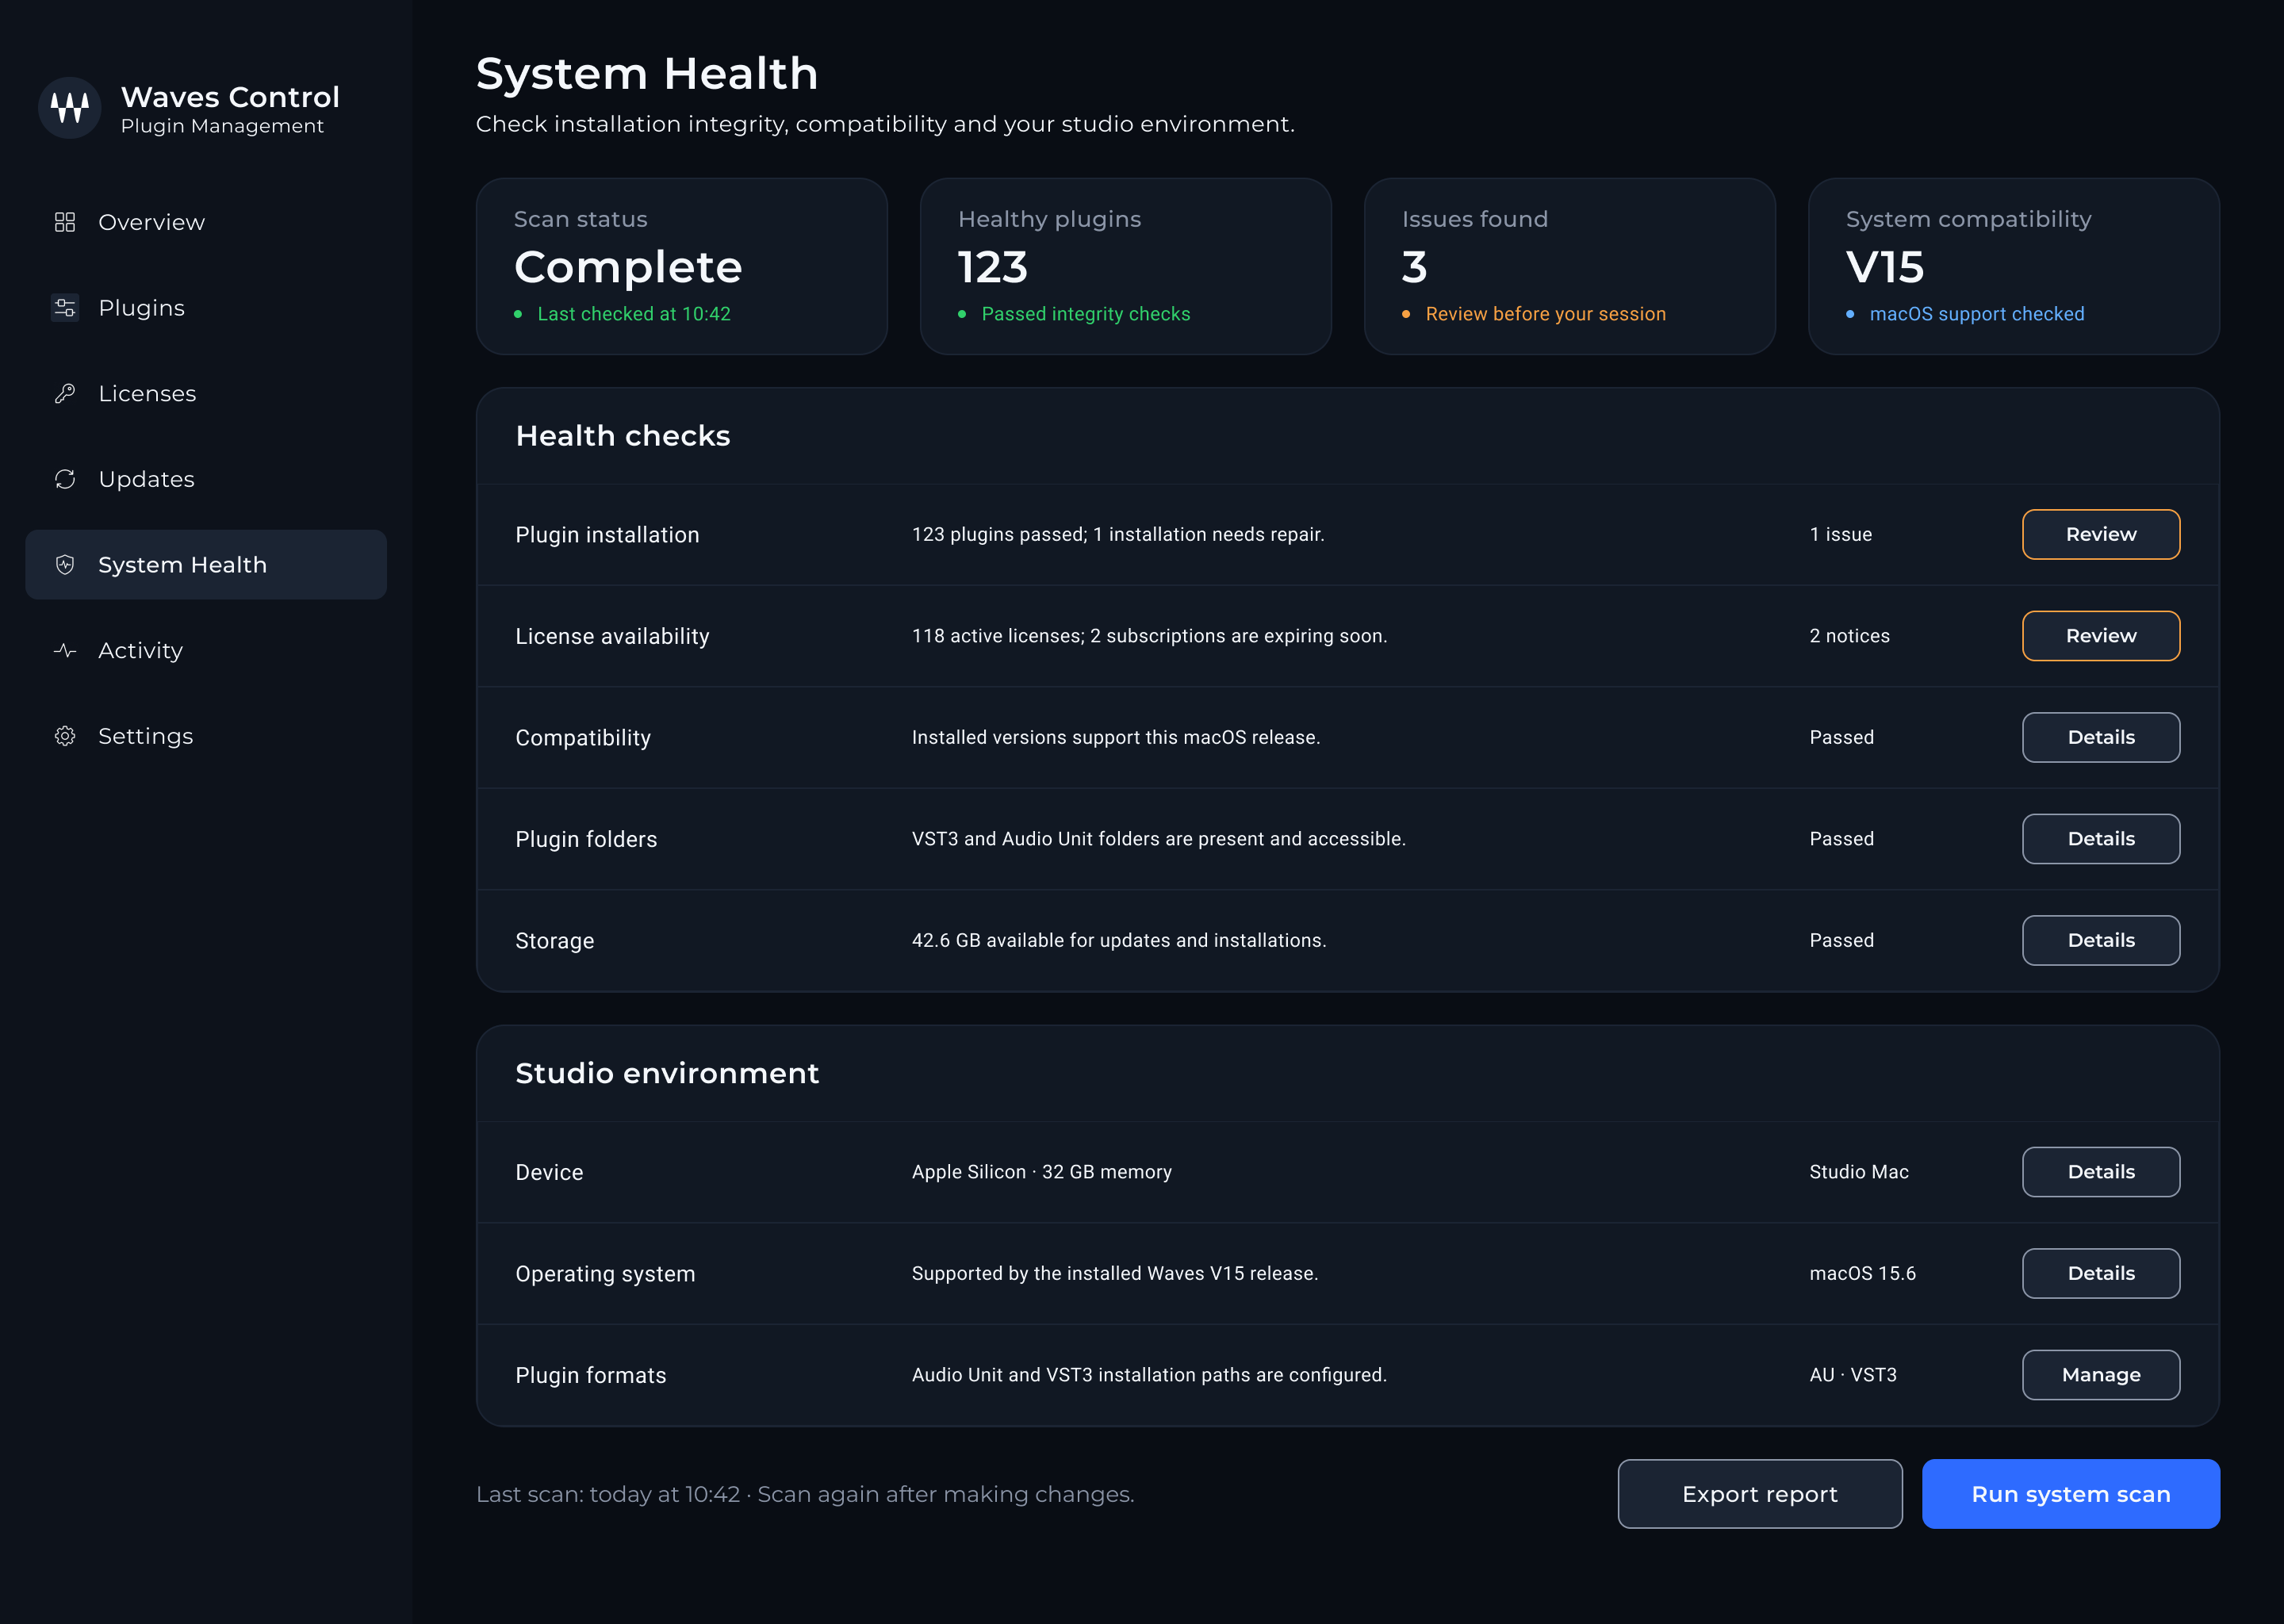
Task: Open Settings from the sidebar
Action: point(206,737)
